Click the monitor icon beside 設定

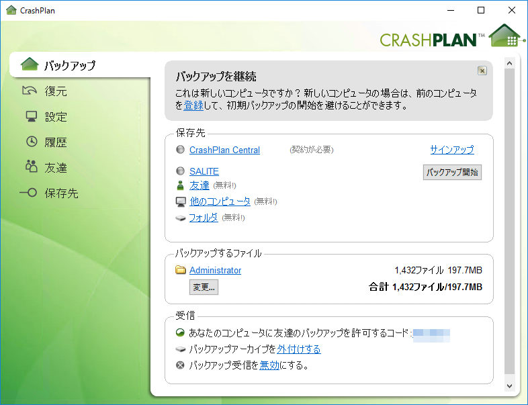tap(32, 116)
